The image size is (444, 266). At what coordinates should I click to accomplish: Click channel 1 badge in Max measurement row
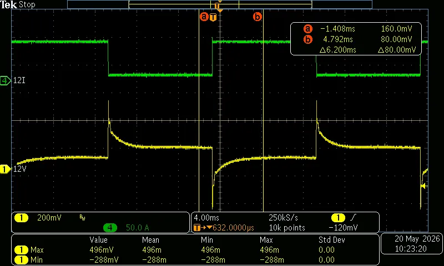click(x=21, y=250)
